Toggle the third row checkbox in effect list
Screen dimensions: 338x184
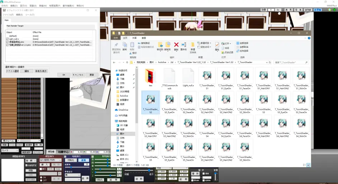[7, 42]
